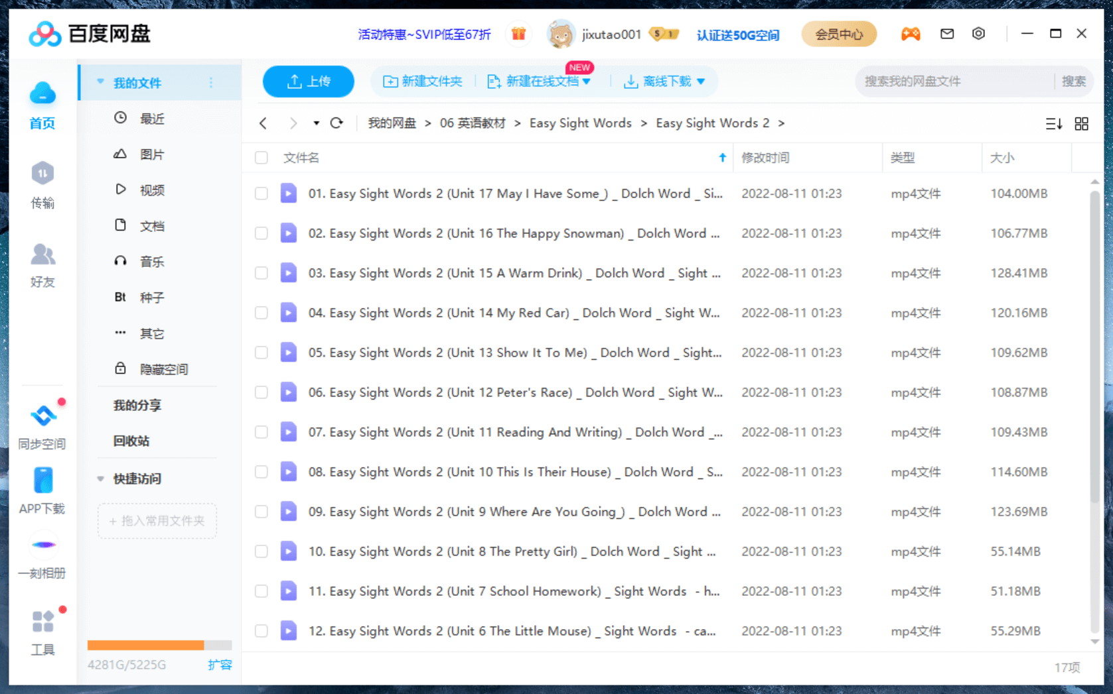Switch to grid view icon
This screenshot has height=694, width=1113.
click(1081, 124)
